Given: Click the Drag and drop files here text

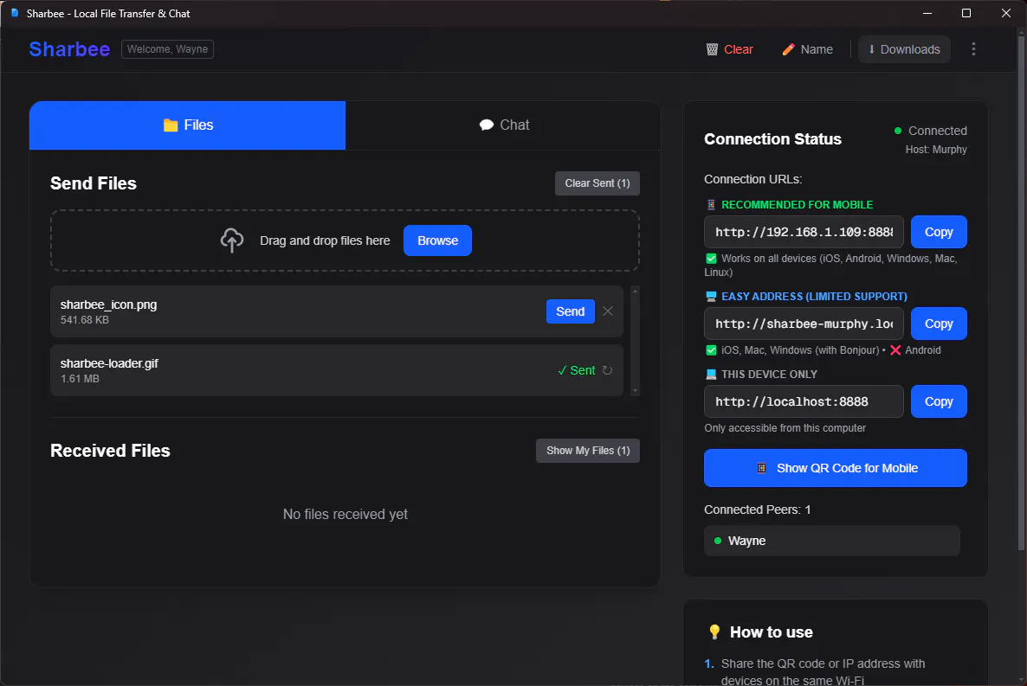Looking at the screenshot, I should [x=325, y=240].
